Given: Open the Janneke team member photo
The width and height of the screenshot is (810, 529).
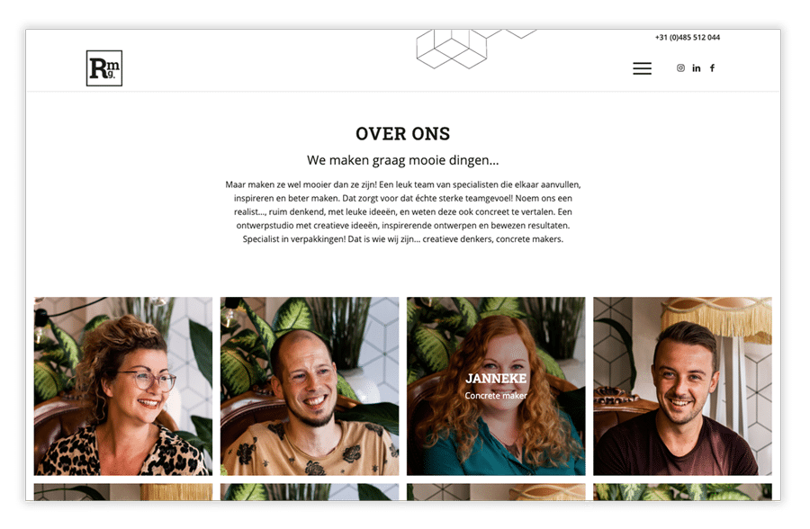Looking at the screenshot, I should (496, 386).
